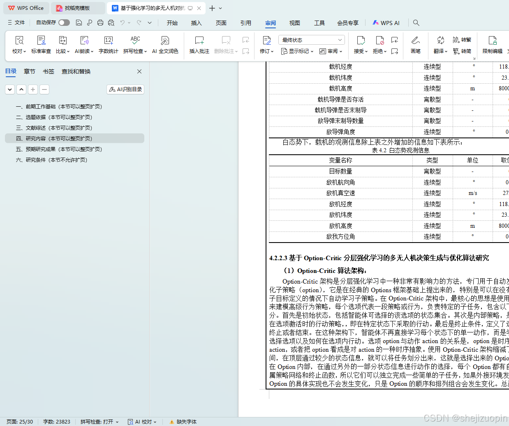This screenshot has width=509, height=426.
Task: Switch to the 插入 ribbon tab
Action: pyautogui.click(x=197, y=23)
